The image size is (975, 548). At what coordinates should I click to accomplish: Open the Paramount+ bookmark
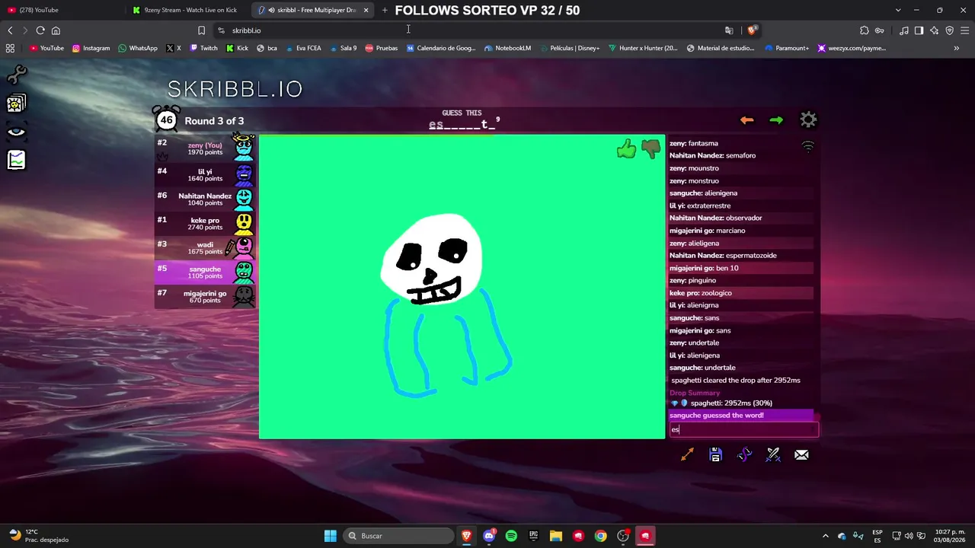point(787,48)
